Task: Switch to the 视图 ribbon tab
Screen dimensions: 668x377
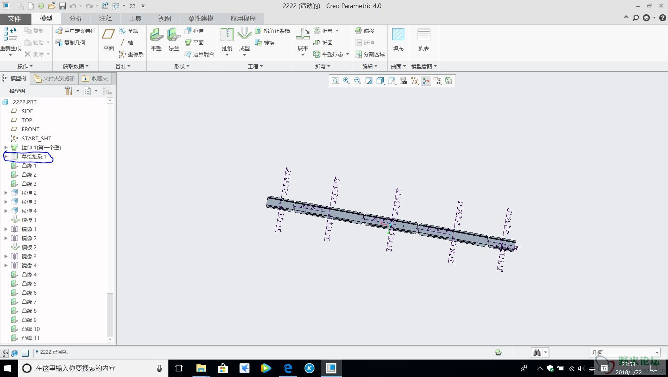Action: [165, 19]
